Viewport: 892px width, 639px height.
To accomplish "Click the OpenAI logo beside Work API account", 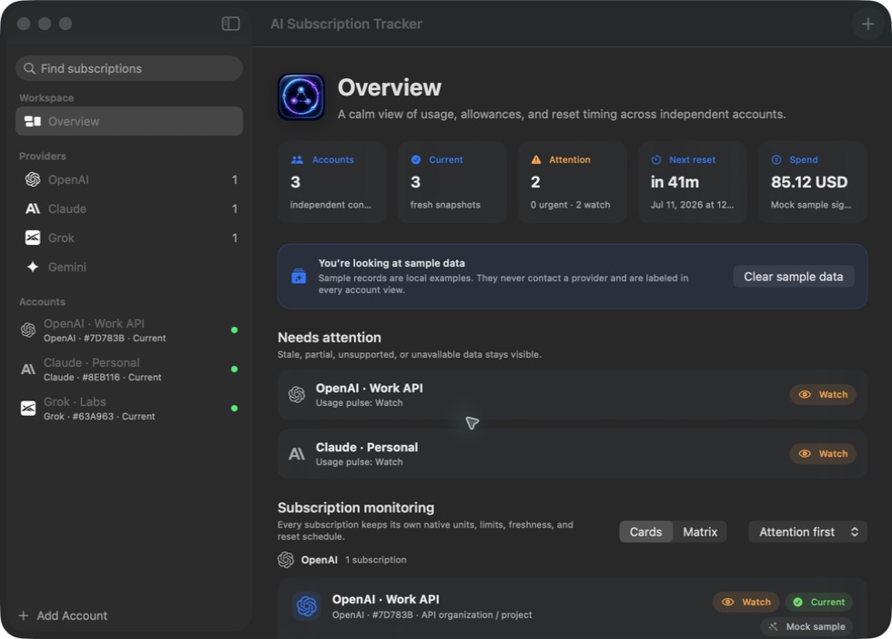I will click(x=28, y=330).
